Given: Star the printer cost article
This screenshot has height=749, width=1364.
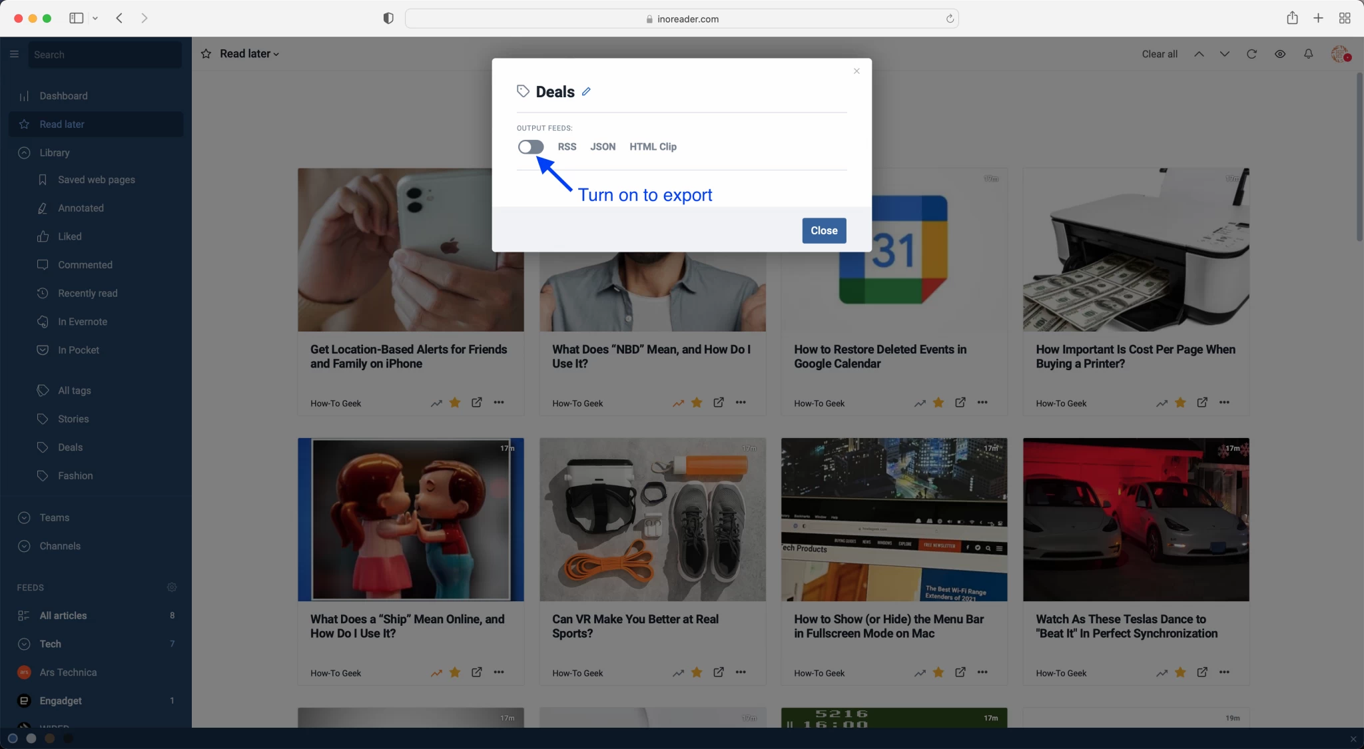Looking at the screenshot, I should (x=1180, y=403).
